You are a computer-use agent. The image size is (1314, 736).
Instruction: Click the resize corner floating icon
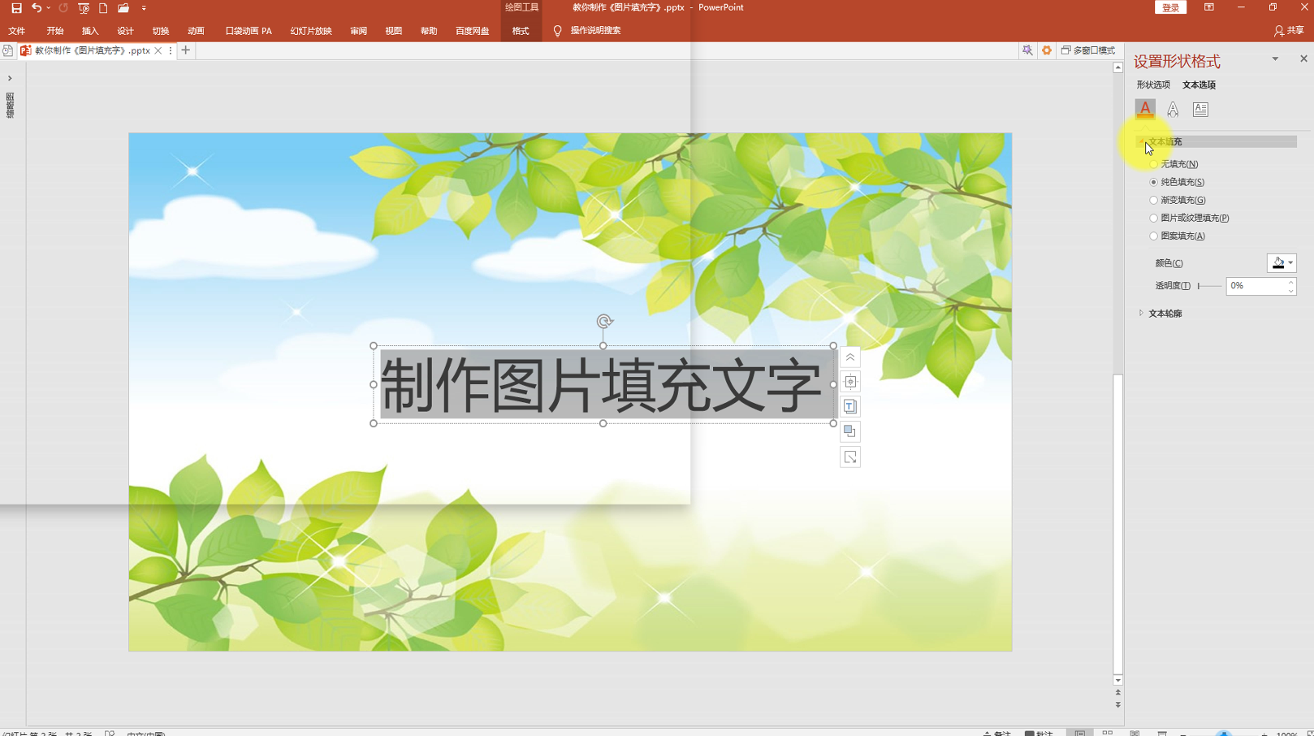tap(850, 458)
